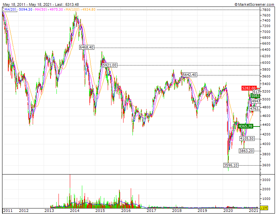Click the 5921.00 price level label
The image size is (277, 216).
tap(110, 65)
